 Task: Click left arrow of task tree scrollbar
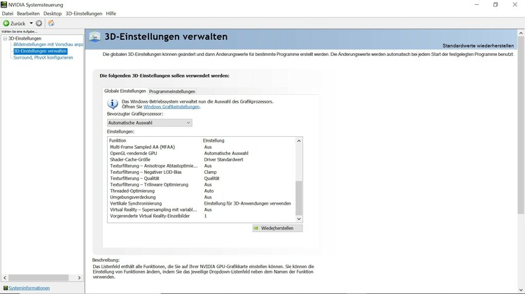click(x=5, y=278)
